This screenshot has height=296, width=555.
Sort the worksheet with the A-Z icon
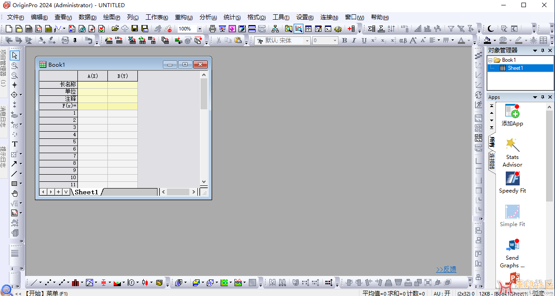click(x=392, y=29)
